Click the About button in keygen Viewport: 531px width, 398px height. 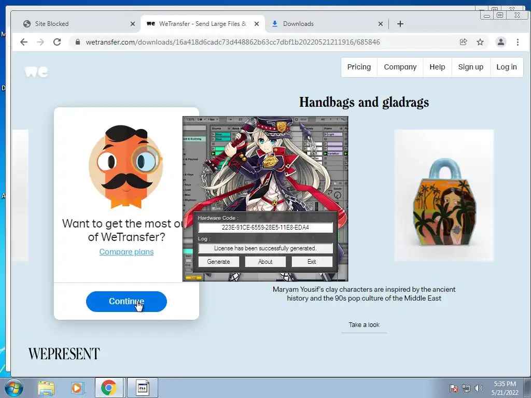click(x=265, y=262)
